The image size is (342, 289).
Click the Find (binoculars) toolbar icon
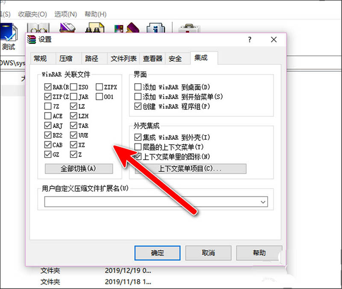coord(94,28)
